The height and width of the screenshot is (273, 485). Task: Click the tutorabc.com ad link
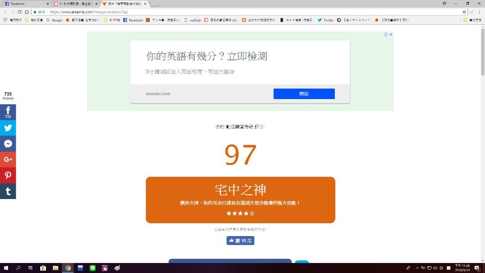[158, 93]
